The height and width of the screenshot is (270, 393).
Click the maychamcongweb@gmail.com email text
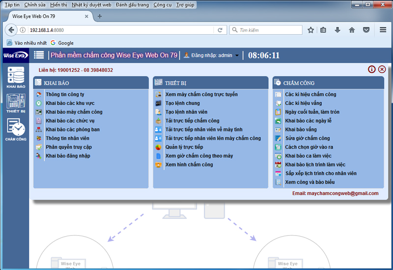point(342,193)
